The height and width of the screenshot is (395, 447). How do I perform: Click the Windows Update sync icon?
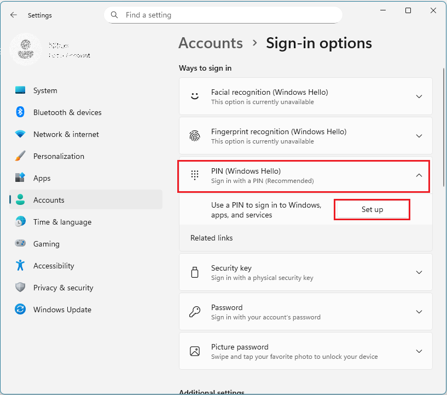[20, 310]
